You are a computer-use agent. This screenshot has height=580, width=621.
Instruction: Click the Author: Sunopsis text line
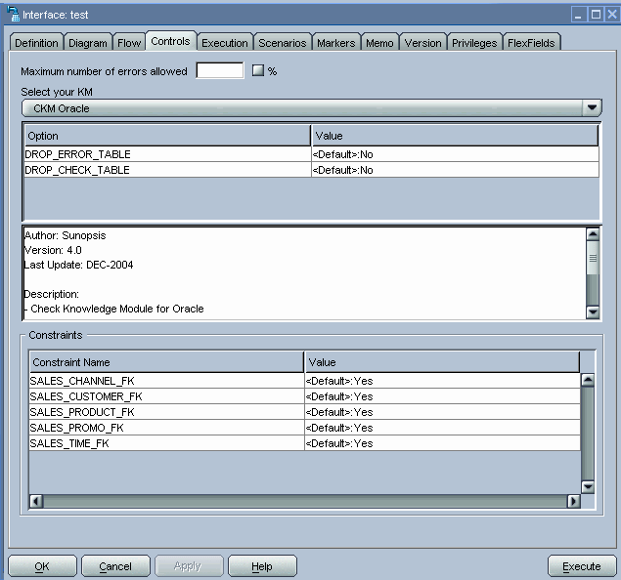tap(65, 235)
